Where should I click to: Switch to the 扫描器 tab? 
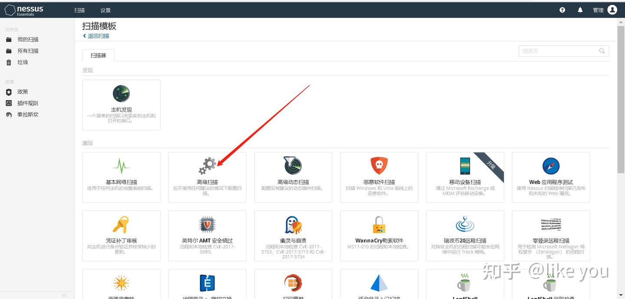99,55
